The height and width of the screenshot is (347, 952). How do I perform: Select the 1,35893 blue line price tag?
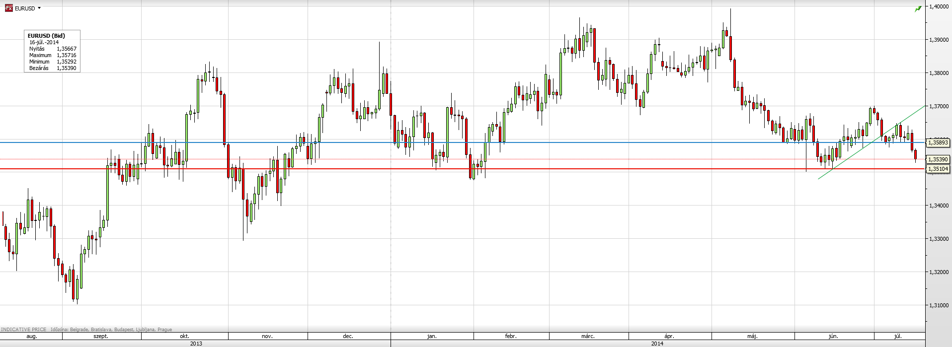click(x=938, y=142)
